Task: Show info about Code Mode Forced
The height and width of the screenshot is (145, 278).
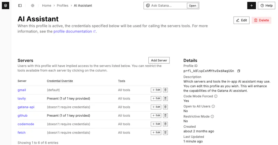Action: coord(216,96)
